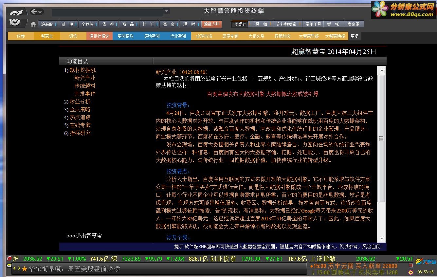The height and width of the screenshot is (277, 437).
Task: Select 突发事件 sub-item in function list
Action: (85, 94)
